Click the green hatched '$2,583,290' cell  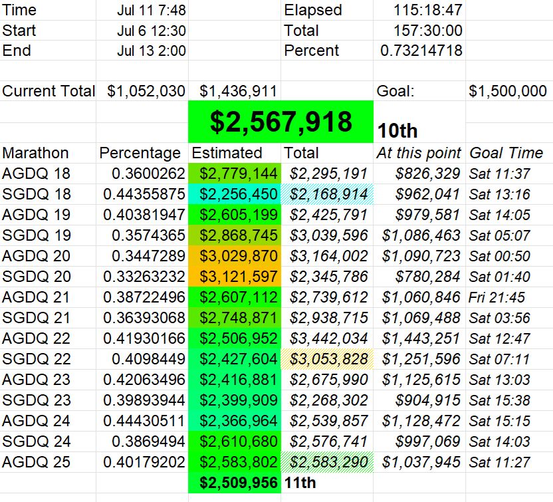(327, 462)
